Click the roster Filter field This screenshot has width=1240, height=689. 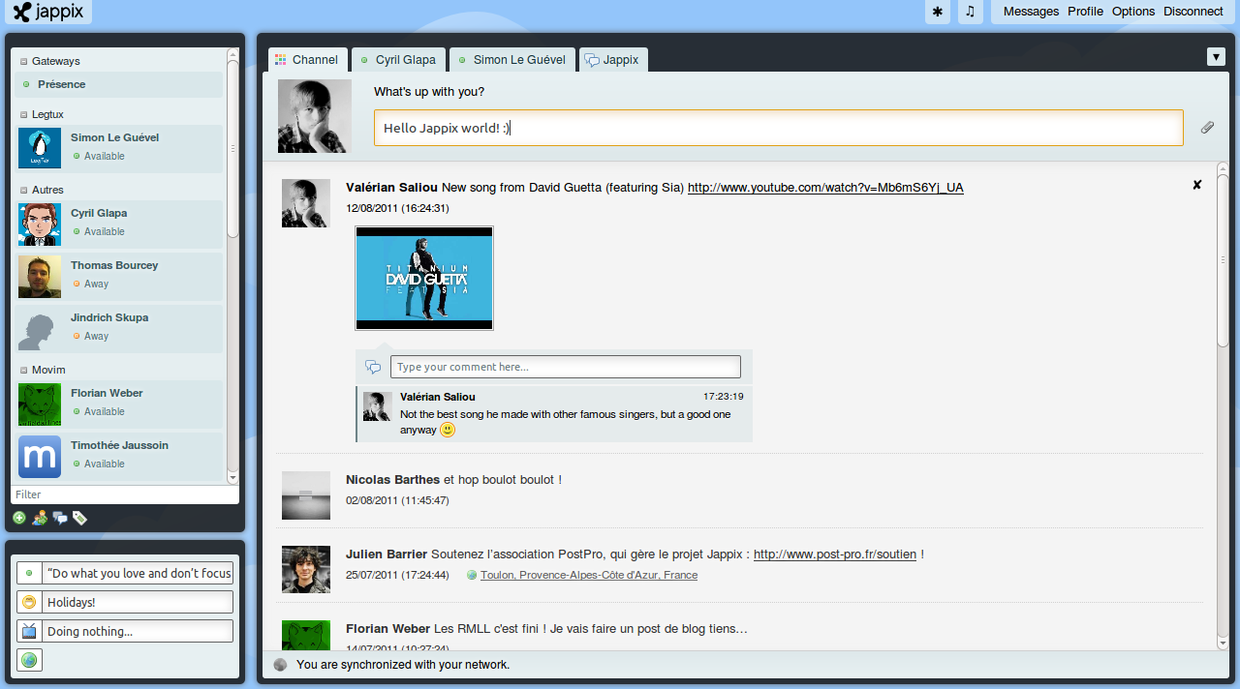(x=125, y=494)
